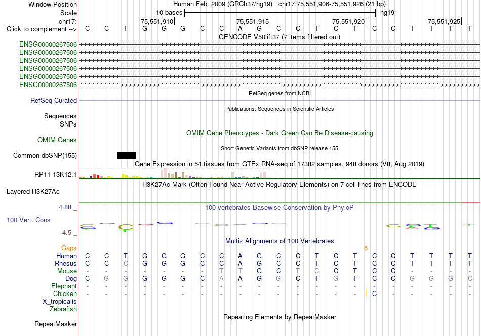Select the Window Position track label
The image size is (481, 336).
coord(53,4)
